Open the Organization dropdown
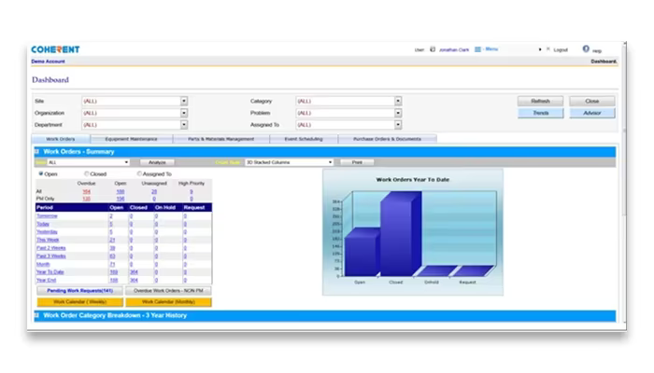Viewport: 654px width, 373px height. pos(184,113)
